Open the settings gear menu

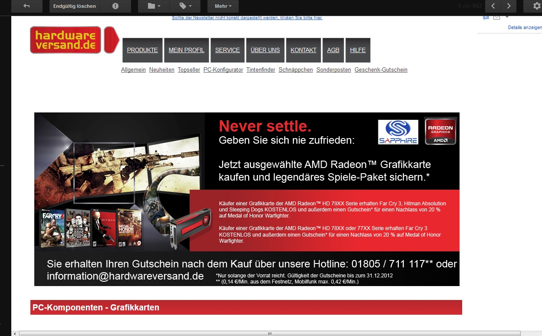[x=536, y=6]
